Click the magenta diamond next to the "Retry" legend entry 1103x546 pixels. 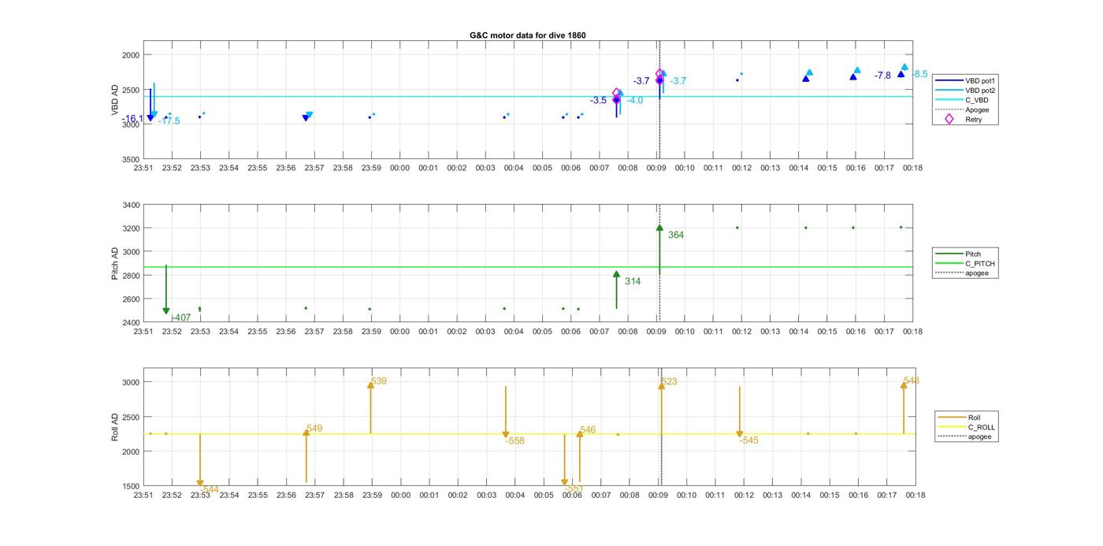[x=949, y=120]
